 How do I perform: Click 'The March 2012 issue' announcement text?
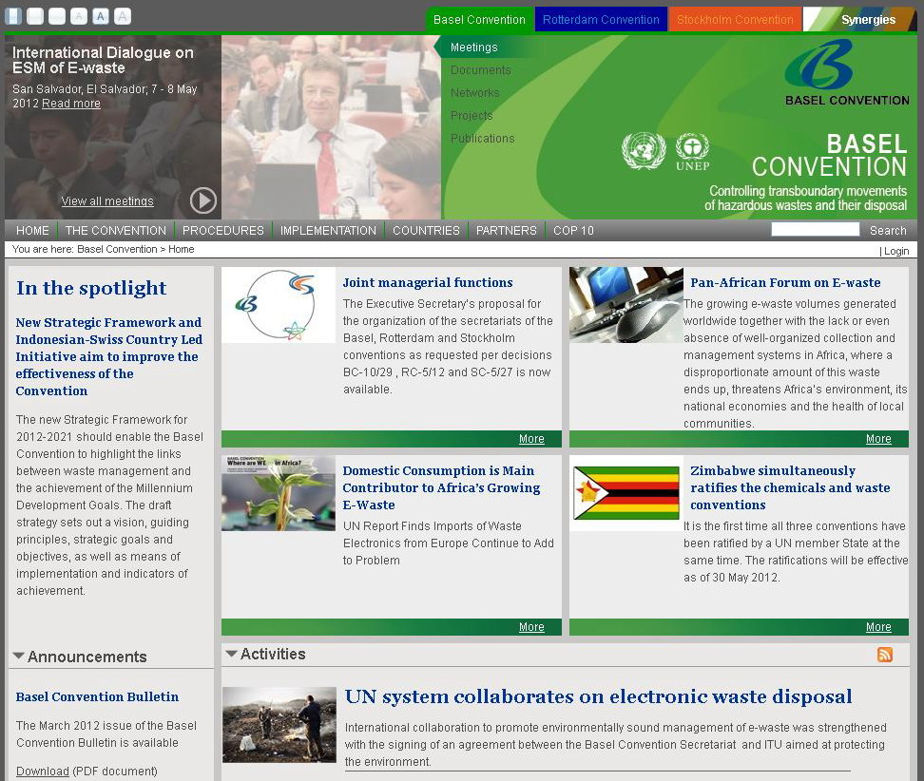(106, 733)
